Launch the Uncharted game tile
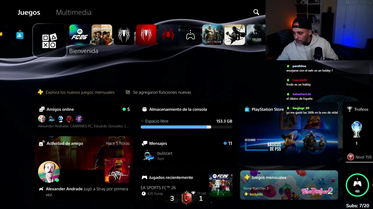The image size is (373, 209). pyautogui.click(x=102, y=35)
